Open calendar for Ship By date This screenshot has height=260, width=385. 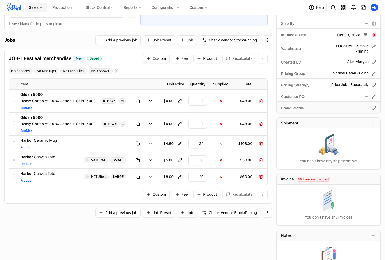coord(374,23)
